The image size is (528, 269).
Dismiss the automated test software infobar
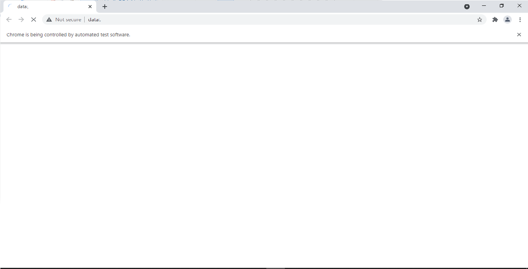coord(519,34)
